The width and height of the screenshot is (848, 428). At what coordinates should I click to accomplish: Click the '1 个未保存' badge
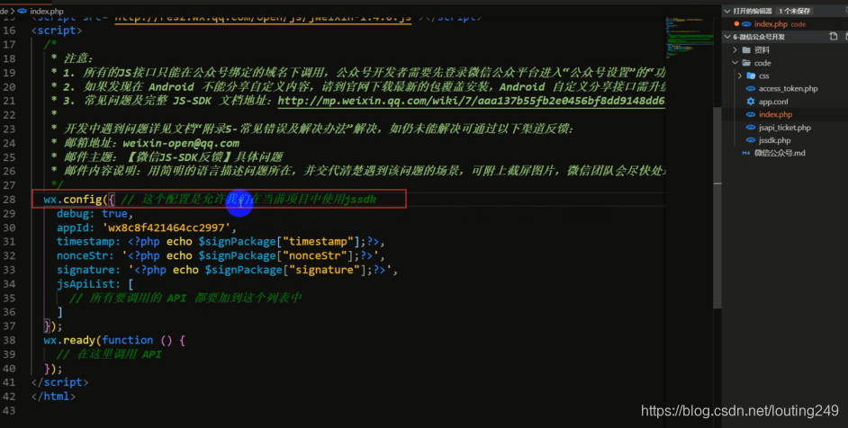point(794,11)
